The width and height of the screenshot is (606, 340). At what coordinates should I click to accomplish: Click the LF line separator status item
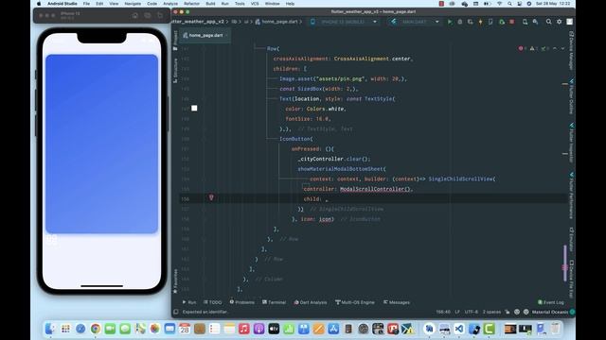coord(457,312)
